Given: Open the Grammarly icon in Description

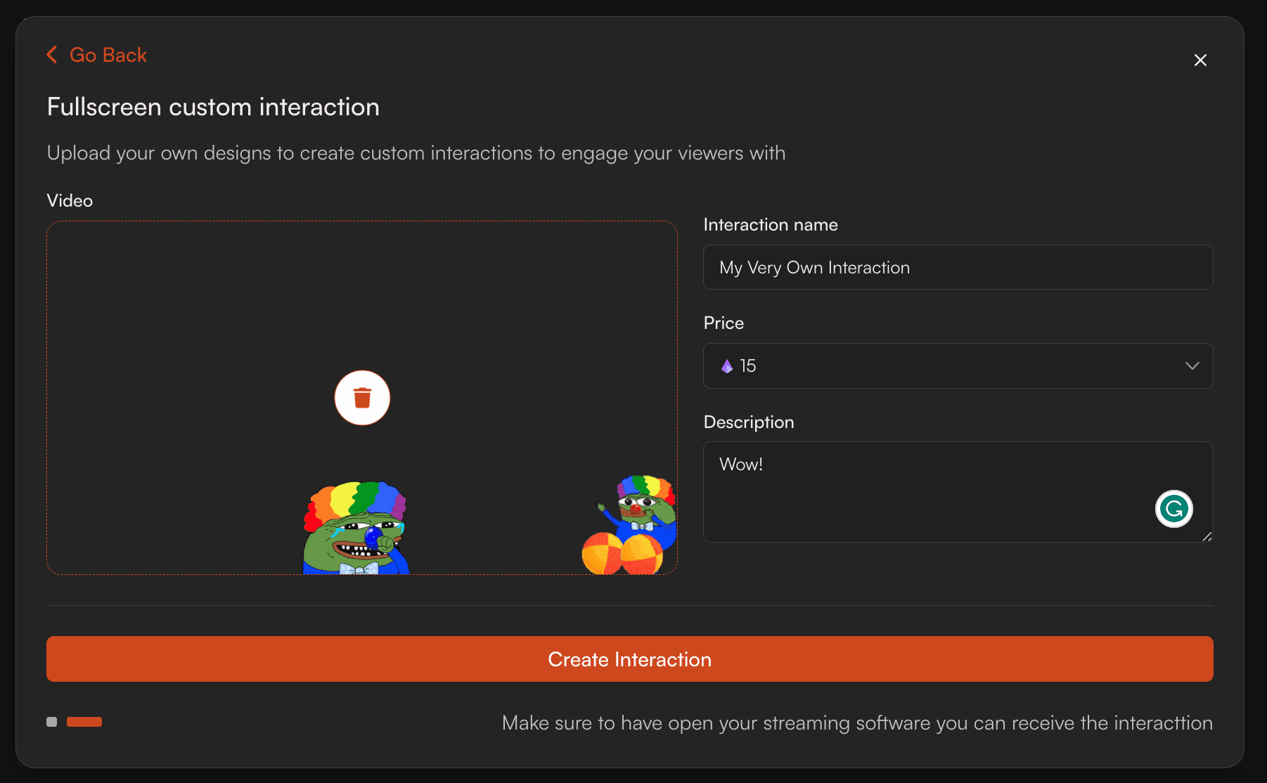Looking at the screenshot, I should [x=1173, y=509].
